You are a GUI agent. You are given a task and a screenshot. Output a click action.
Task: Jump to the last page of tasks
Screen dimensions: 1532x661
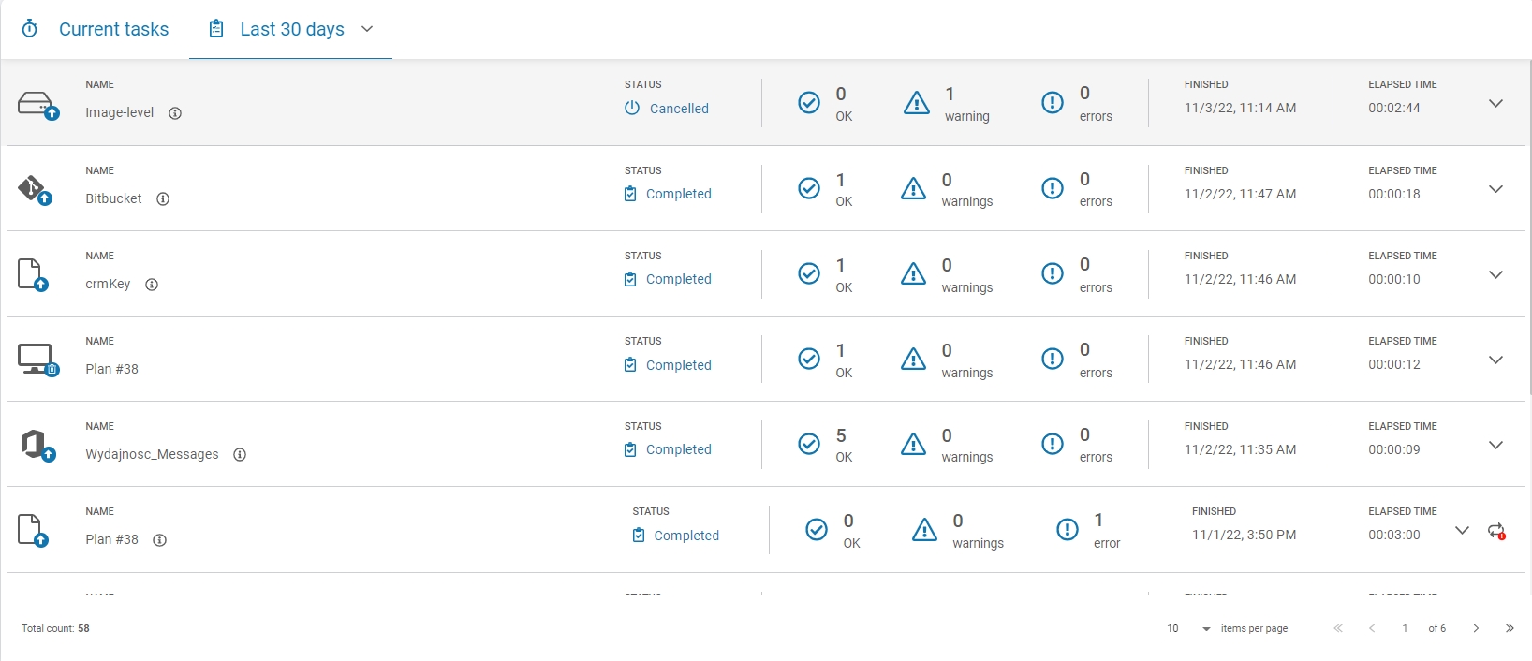point(1510,629)
